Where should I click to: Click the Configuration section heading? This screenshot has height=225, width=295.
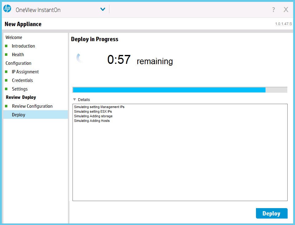[18, 63]
